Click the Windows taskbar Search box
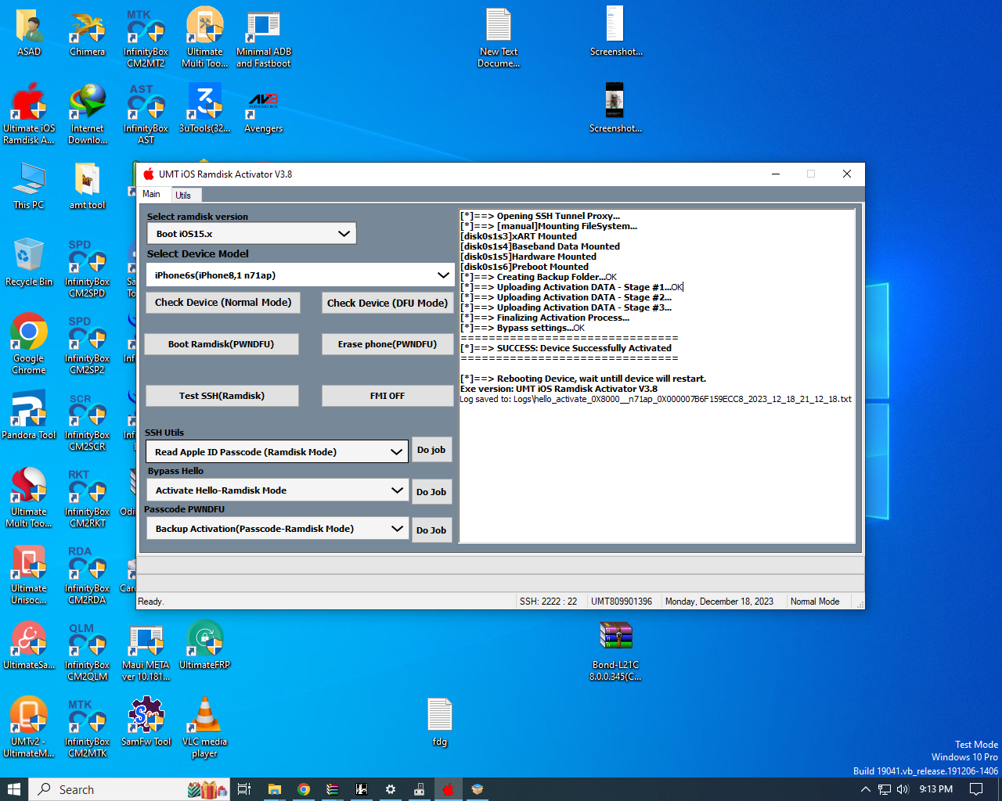This screenshot has width=1002, height=801. tap(110, 789)
